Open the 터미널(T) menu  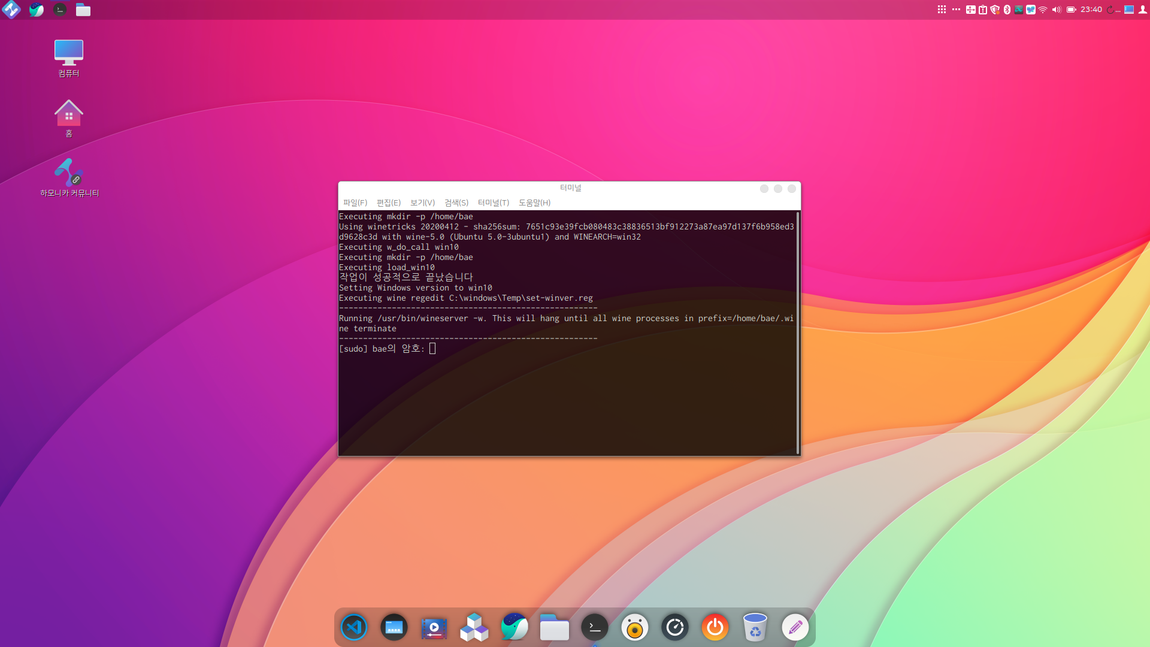(494, 202)
